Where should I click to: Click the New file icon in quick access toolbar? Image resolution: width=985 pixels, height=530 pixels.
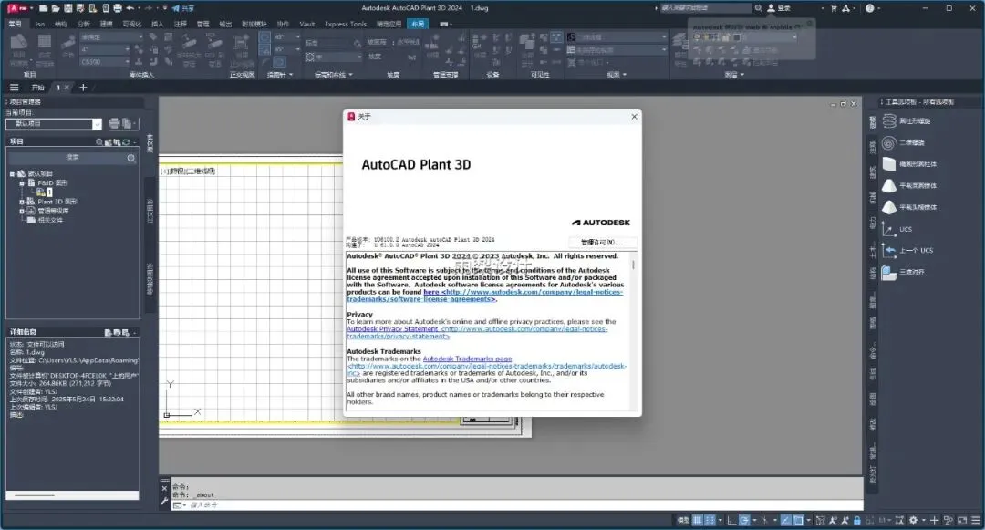(44, 8)
